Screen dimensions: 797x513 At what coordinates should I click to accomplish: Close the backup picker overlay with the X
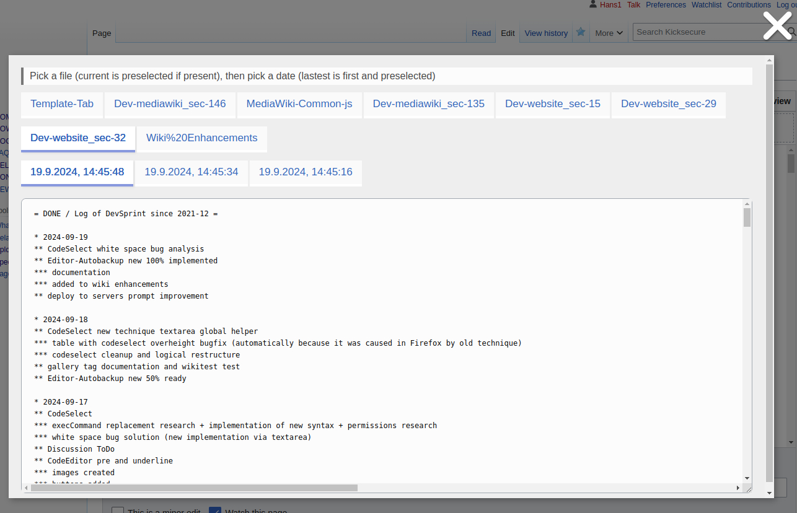point(777,26)
